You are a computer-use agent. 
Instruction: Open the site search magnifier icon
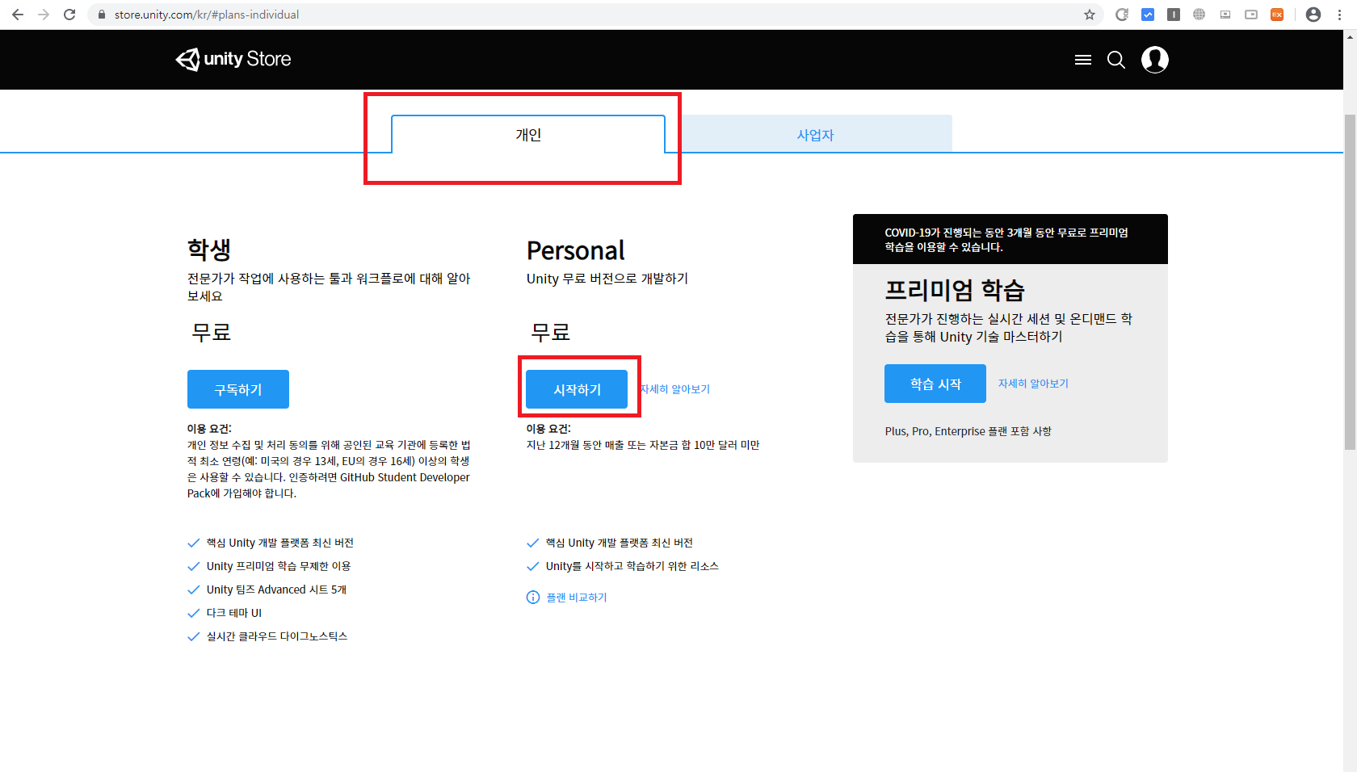click(x=1116, y=60)
